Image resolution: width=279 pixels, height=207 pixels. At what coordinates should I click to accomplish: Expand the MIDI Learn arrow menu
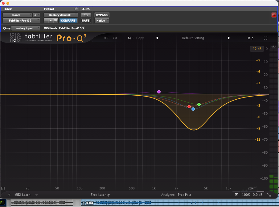[x=36, y=195]
